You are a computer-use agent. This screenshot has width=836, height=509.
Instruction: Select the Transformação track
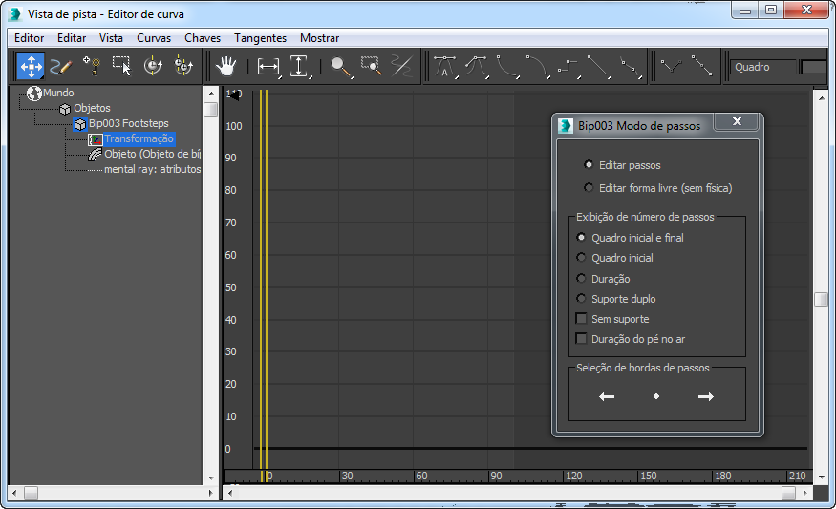coord(139,139)
